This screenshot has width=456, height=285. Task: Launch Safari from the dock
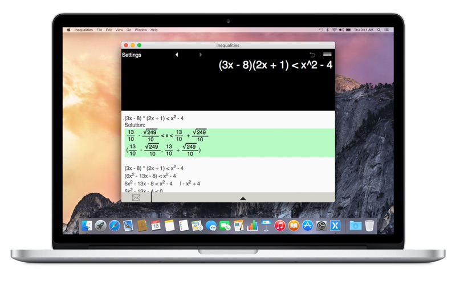115,226
